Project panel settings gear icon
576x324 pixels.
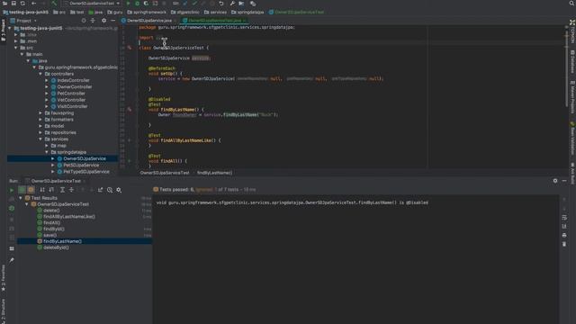(x=104, y=21)
